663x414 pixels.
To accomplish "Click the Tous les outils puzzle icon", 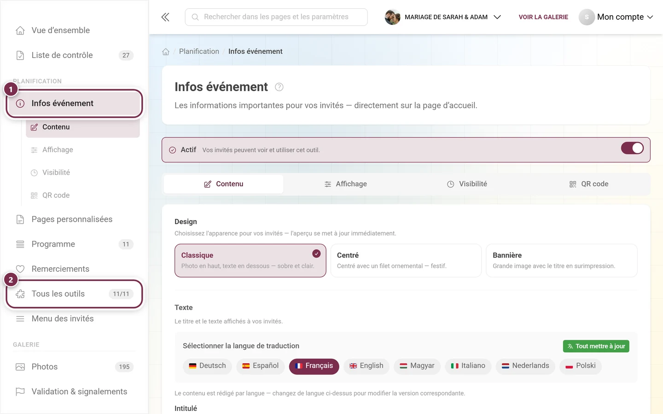I will point(20,294).
